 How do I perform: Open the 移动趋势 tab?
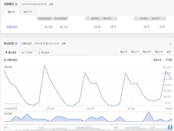[44, 52]
